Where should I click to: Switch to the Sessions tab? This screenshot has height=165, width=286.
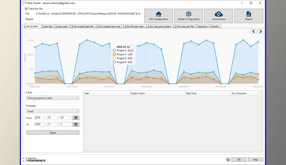click(203, 26)
